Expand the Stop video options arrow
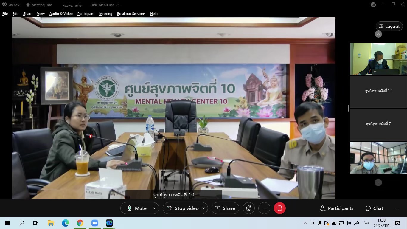 [x=203, y=208]
